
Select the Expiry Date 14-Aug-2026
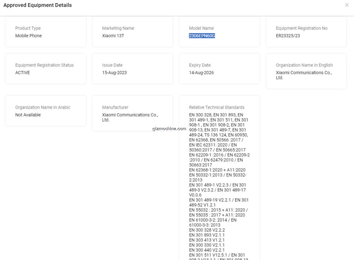pyautogui.click(x=201, y=73)
